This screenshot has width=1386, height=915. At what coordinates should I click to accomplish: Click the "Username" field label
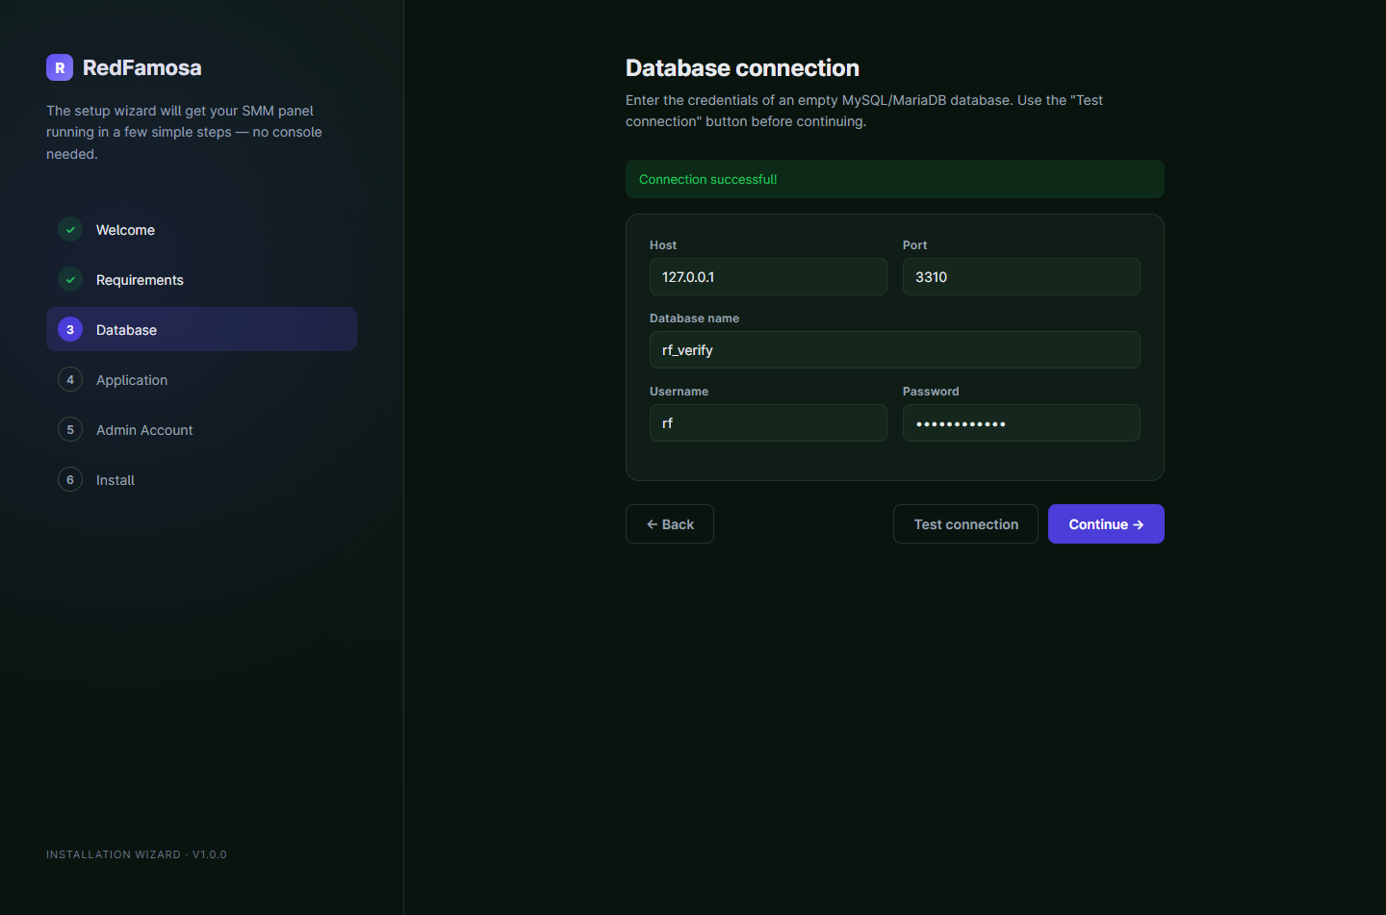tap(679, 392)
